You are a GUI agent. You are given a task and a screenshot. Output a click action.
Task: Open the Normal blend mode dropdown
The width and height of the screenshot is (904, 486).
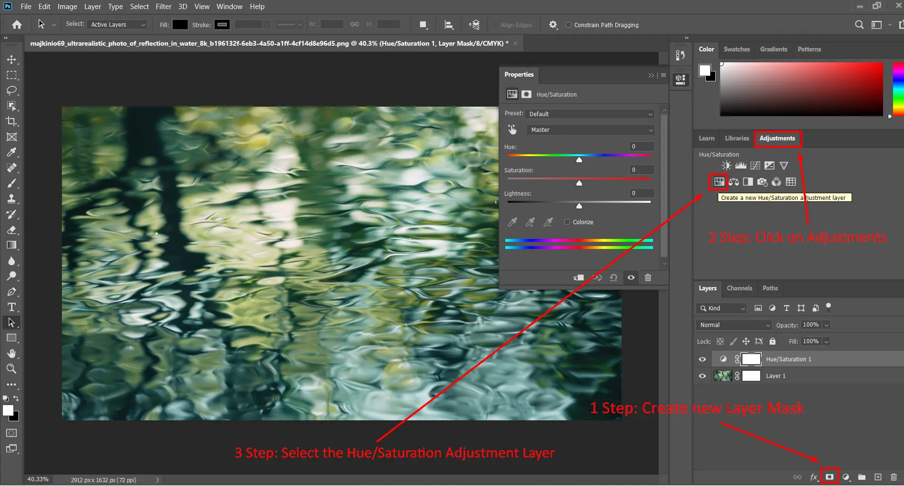point(733,325)
